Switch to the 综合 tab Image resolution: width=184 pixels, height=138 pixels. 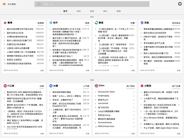(x=79, y=11)
